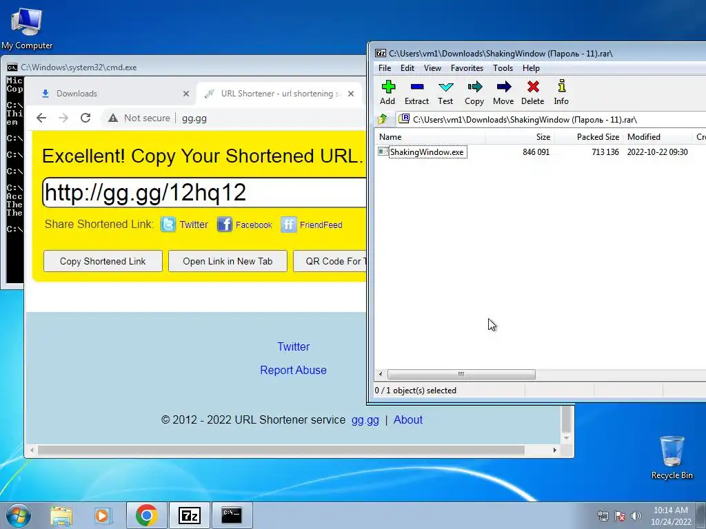
Task: Close the URL Shortener tab
Action: coord(351,94)
